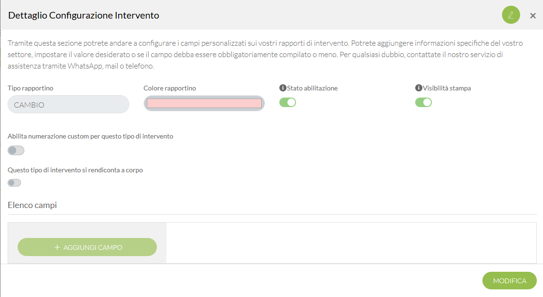
Task: Click the dialog title Dettaglio Configurazione Intervento
Action: (x=83, y=15)
